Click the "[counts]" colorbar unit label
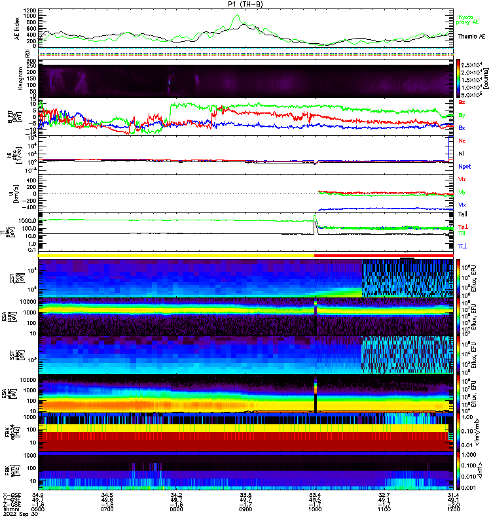The width and height of the screenshot is (491, 523). 486,78
